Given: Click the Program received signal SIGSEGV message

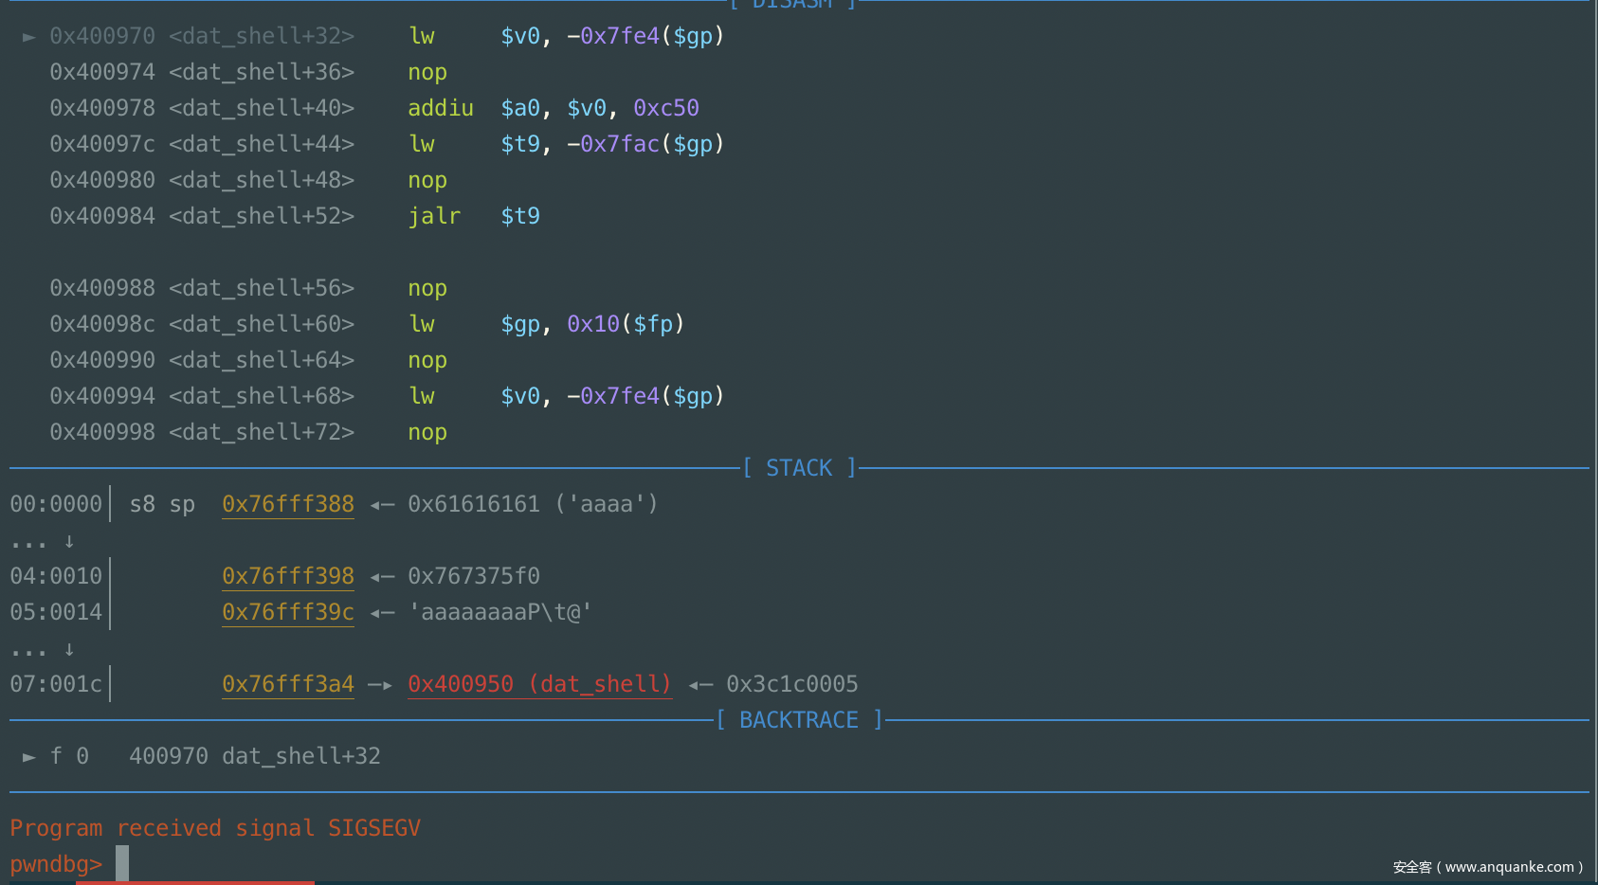Looking at the screenshot, I should 215,828.
